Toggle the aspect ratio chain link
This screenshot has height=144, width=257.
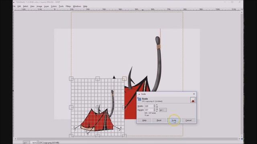pos(157,108)
